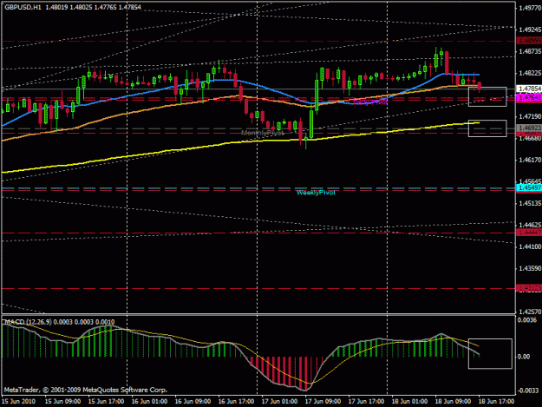Click the 17 Jun 17:00 time label
This screenshot has height=407, width=542.
click(x=366, y=402)
